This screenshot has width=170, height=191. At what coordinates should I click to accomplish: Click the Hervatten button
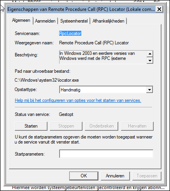(137, 126)
